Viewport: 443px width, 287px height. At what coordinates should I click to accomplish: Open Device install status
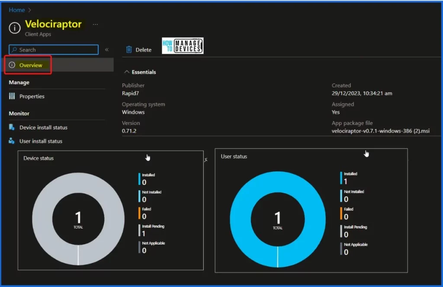point(43,128)
